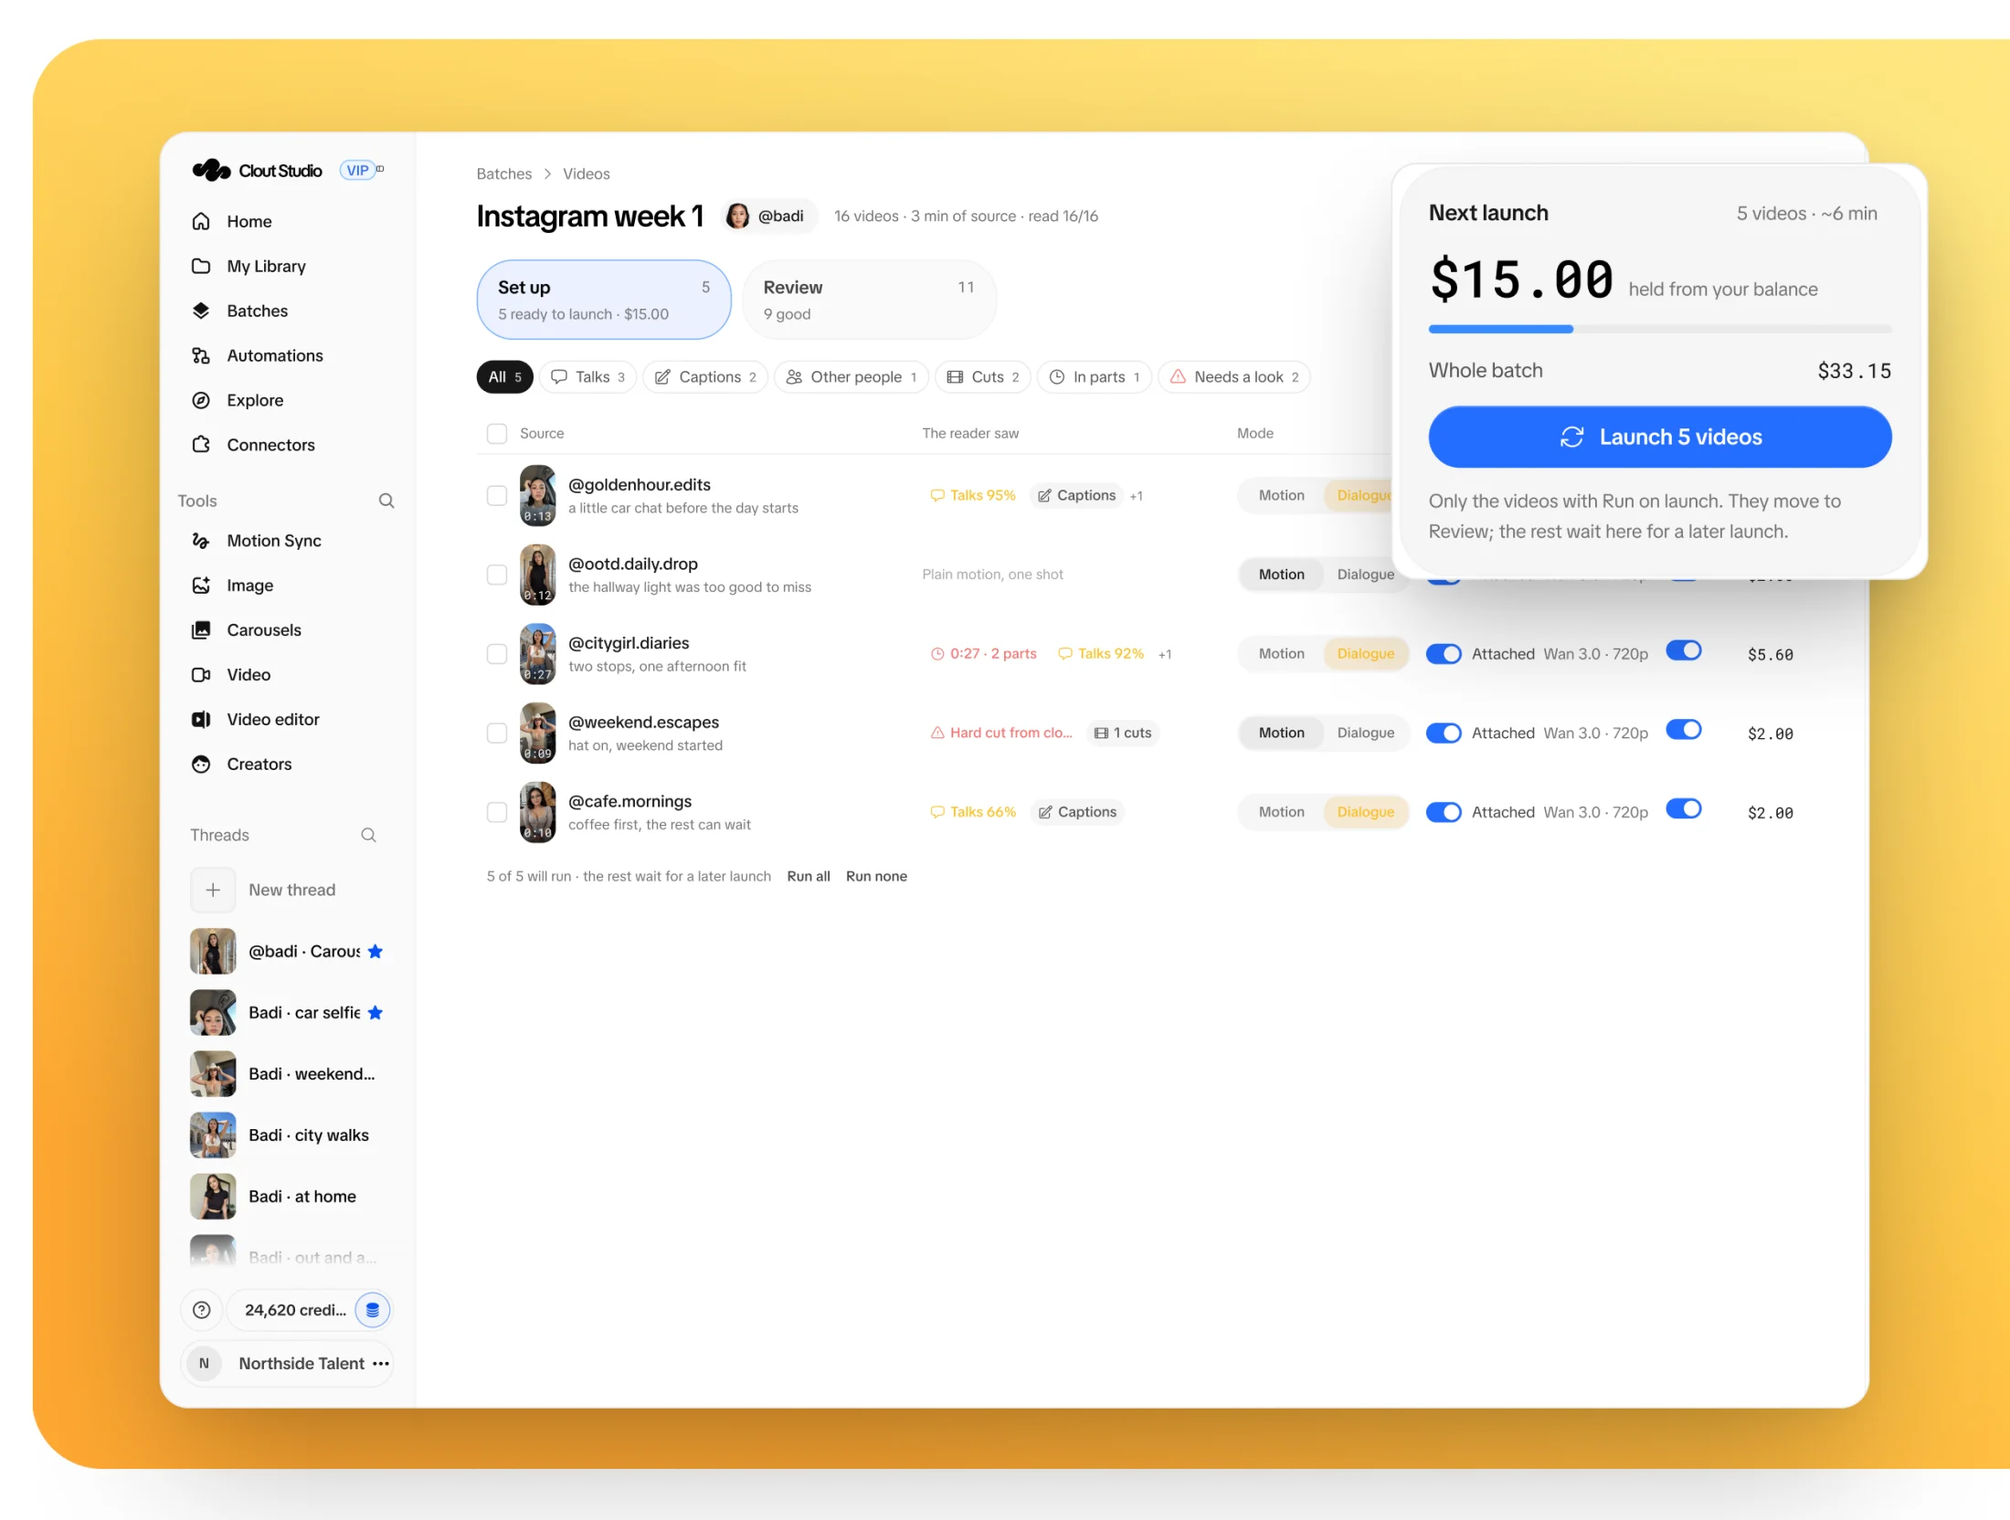Click the +1 tag on @citygirl.diaries
2010x1520 pixels.
point(1165,654)
